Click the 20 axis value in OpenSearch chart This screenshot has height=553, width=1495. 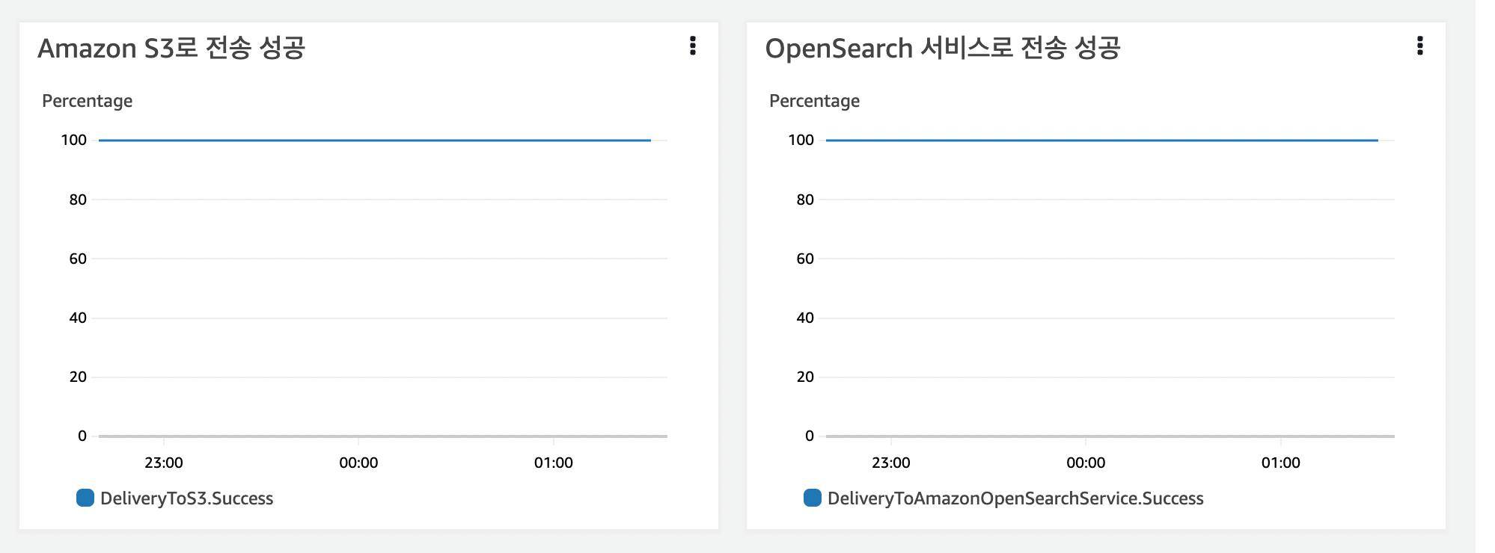tap(805, 377)
